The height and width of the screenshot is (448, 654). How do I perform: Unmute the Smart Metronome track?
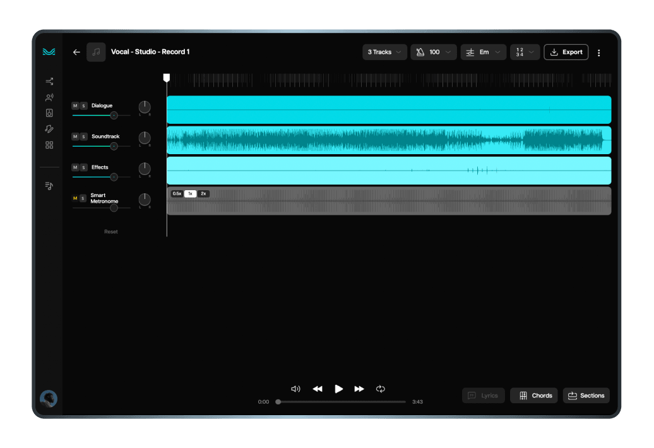75,198
